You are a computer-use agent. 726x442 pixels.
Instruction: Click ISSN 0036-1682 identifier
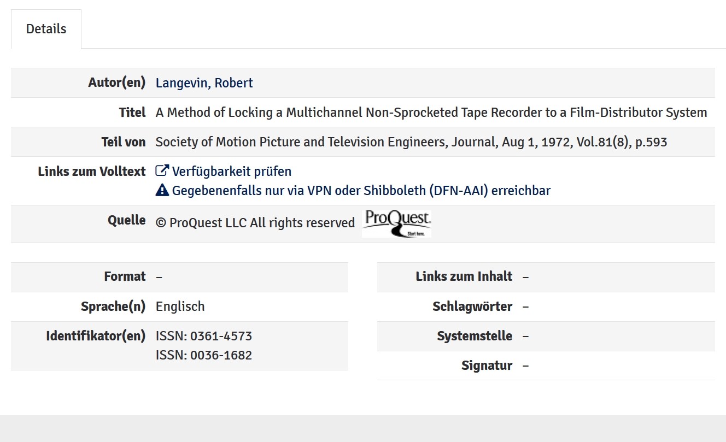click(x=203, y=355)
